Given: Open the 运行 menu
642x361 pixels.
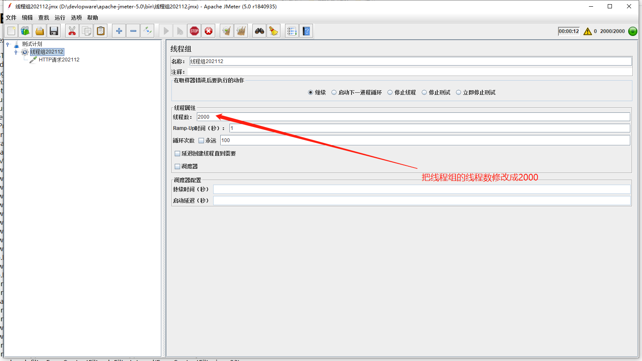Looking at the screenshot, I should (60, 18).
